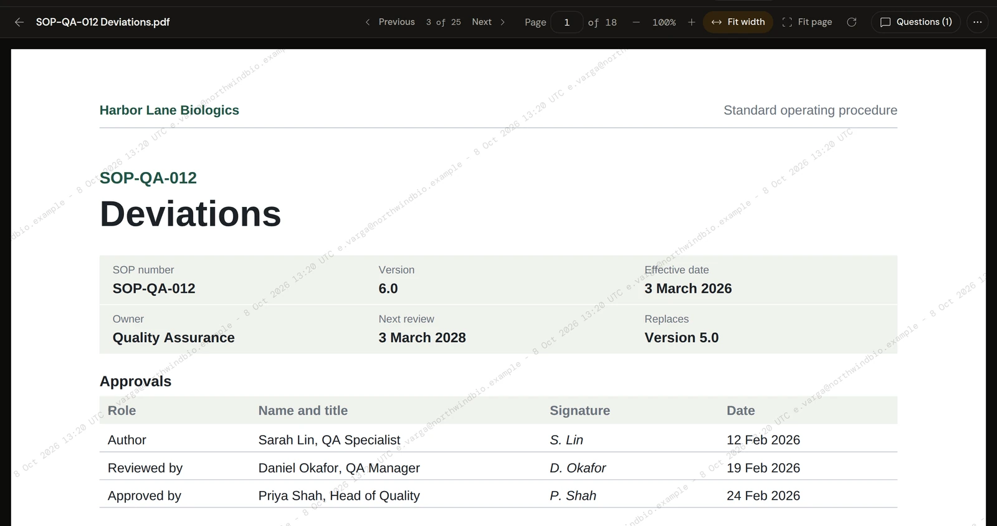Click 'Sarah Lin, QA Specialist' in the table
Image resolution: width=997 pixels, height=526 pixels.
(330, 440)
